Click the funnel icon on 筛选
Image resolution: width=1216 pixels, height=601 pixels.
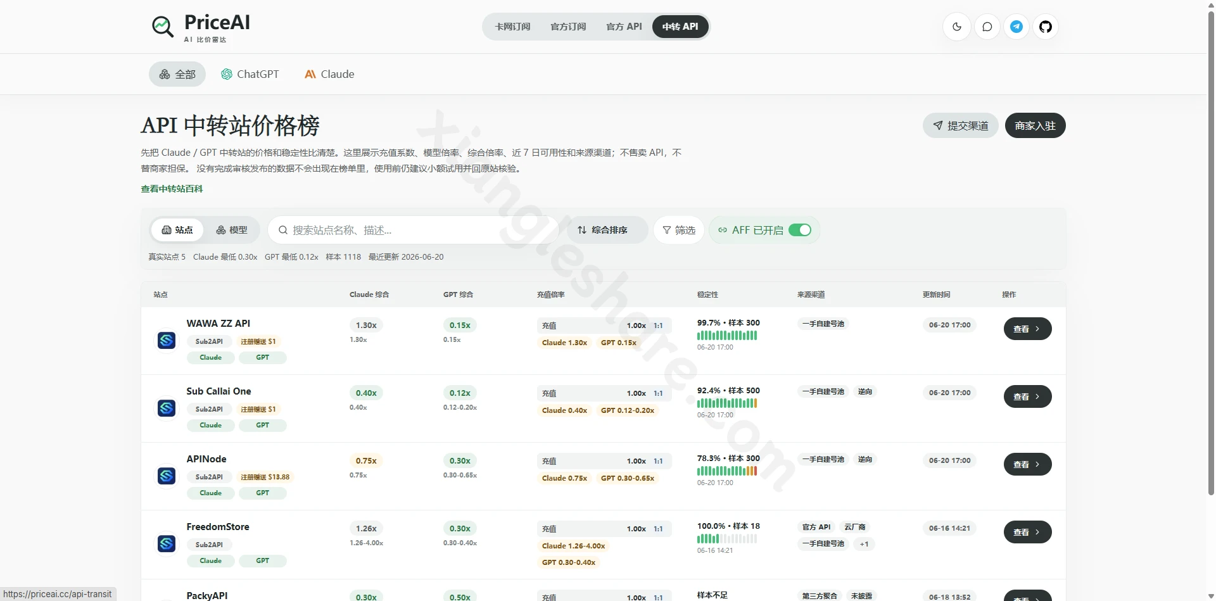pyautogui.click(x=667, y=230)
